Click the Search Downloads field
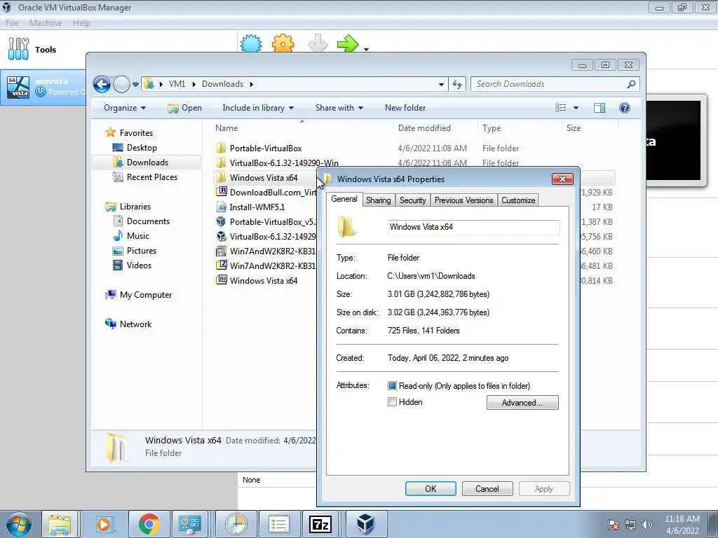The width and height of the screenshot is (718, 538). click(550, 84)
